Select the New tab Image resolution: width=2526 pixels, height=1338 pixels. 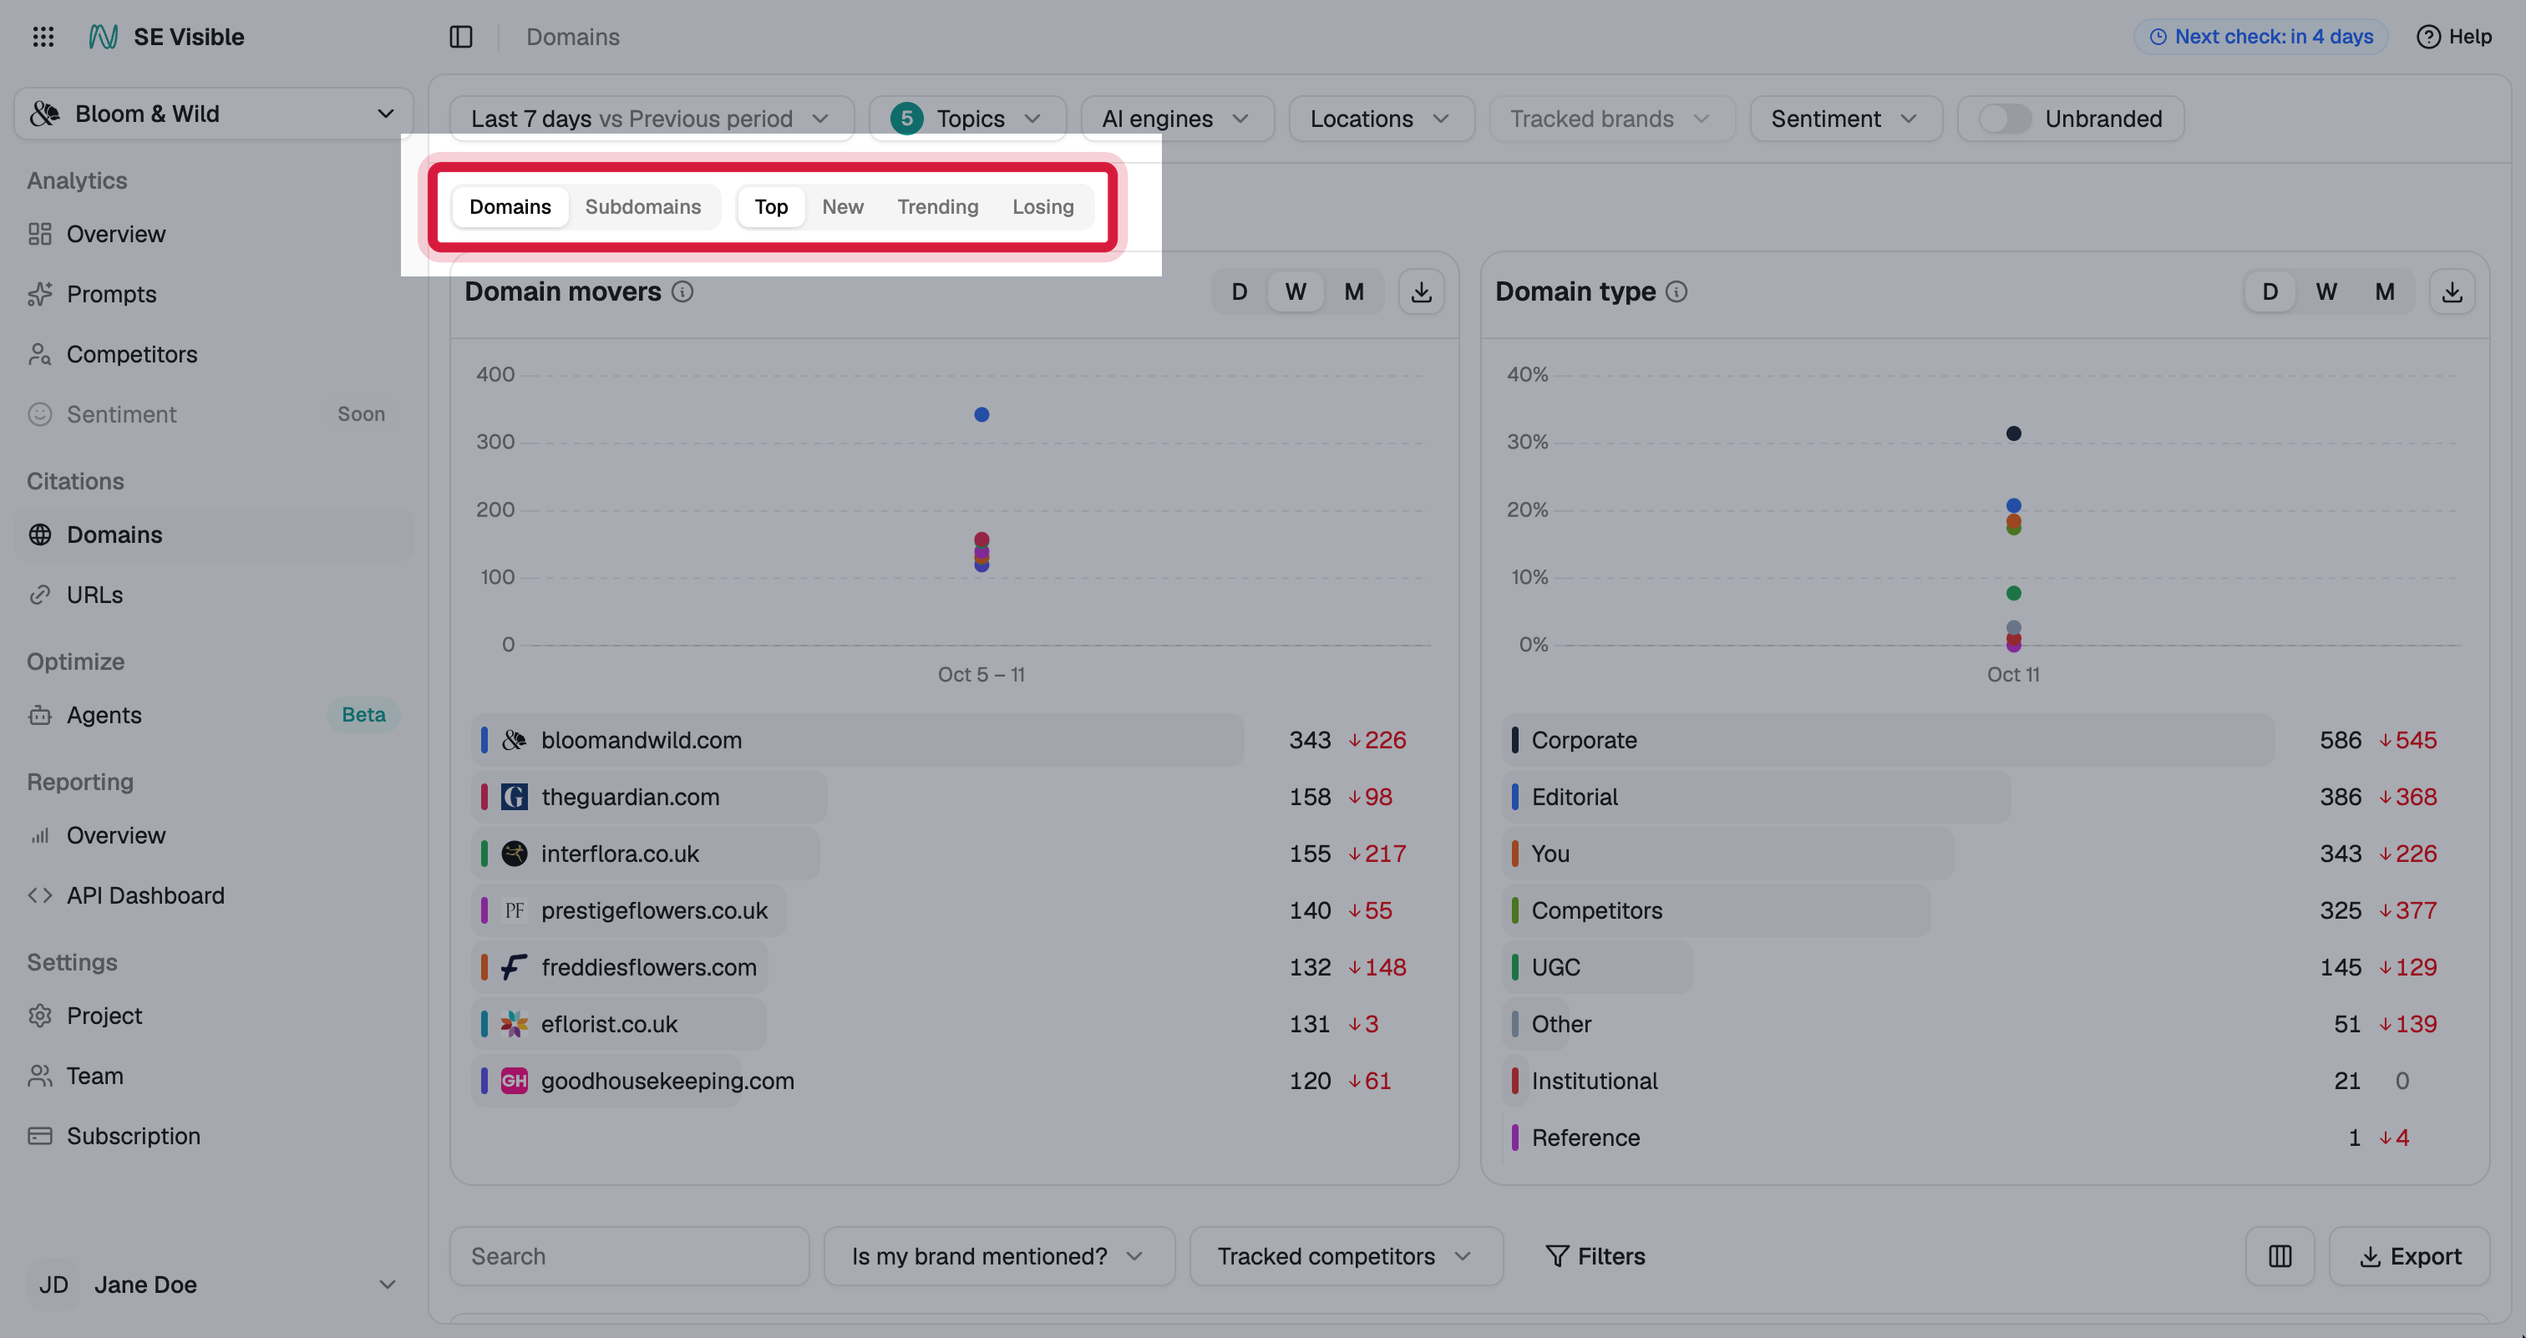tap(842, 207)
